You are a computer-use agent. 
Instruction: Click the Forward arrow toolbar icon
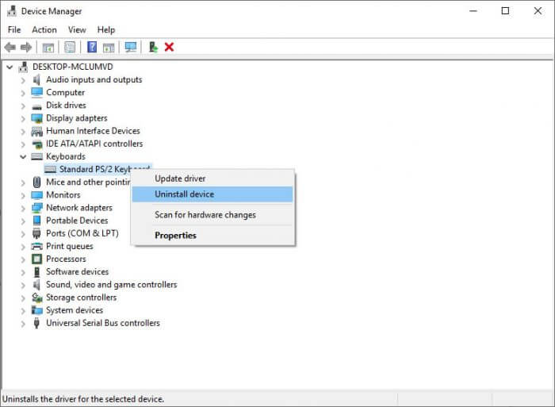26,47
